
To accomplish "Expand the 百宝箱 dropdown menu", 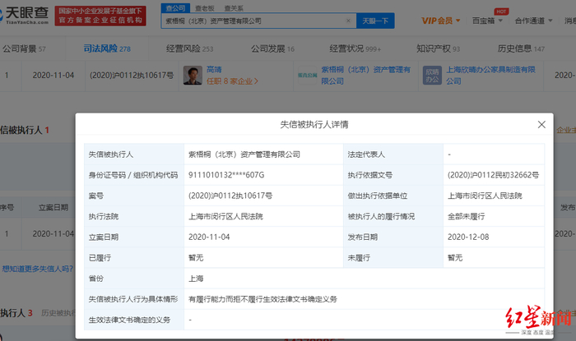I will pos(487,21).
